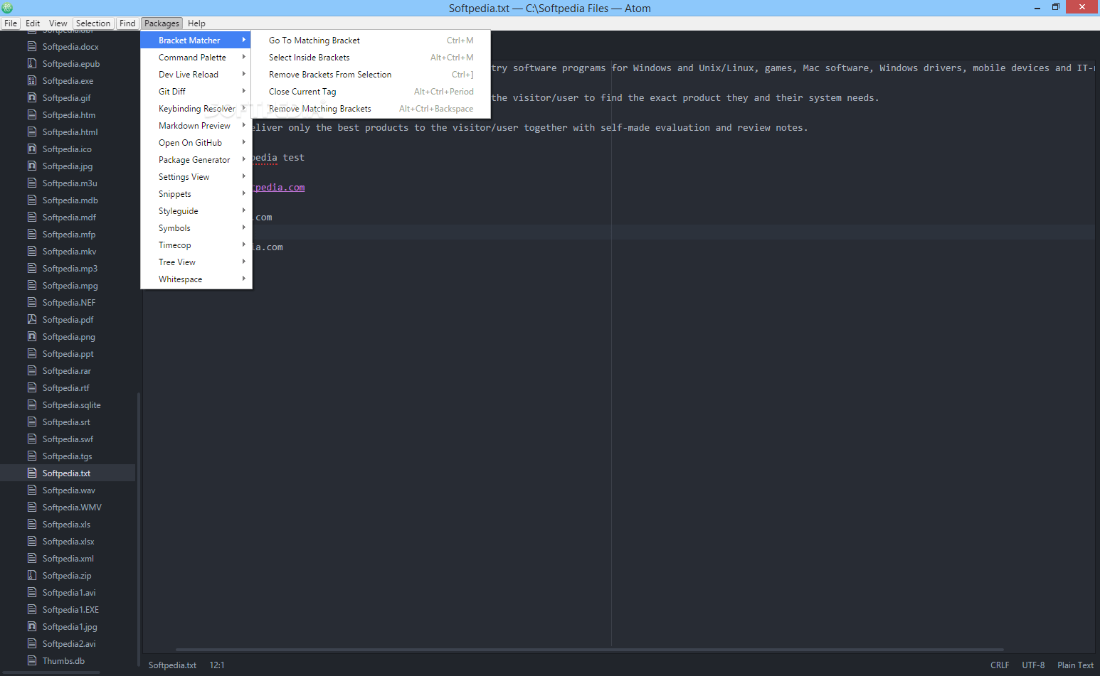Click the Atom app icon in title bar

(8, 8)
